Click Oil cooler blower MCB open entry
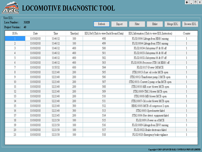The width and height of the screenshot is (202, 152). tap(150, 101)
